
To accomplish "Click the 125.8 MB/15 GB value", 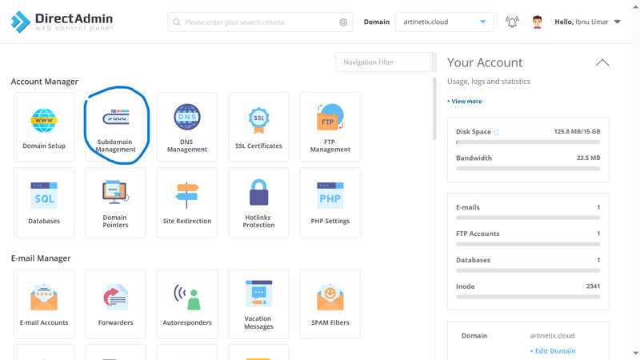I will click(577, 131).
